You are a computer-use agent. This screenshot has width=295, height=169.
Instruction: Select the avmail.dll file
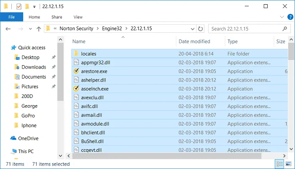pos(180,115)
